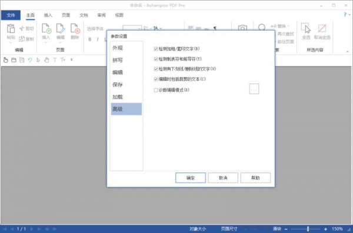Click the Copy (复制) icon
353x233 pixels.
click(x=22, y=39)
